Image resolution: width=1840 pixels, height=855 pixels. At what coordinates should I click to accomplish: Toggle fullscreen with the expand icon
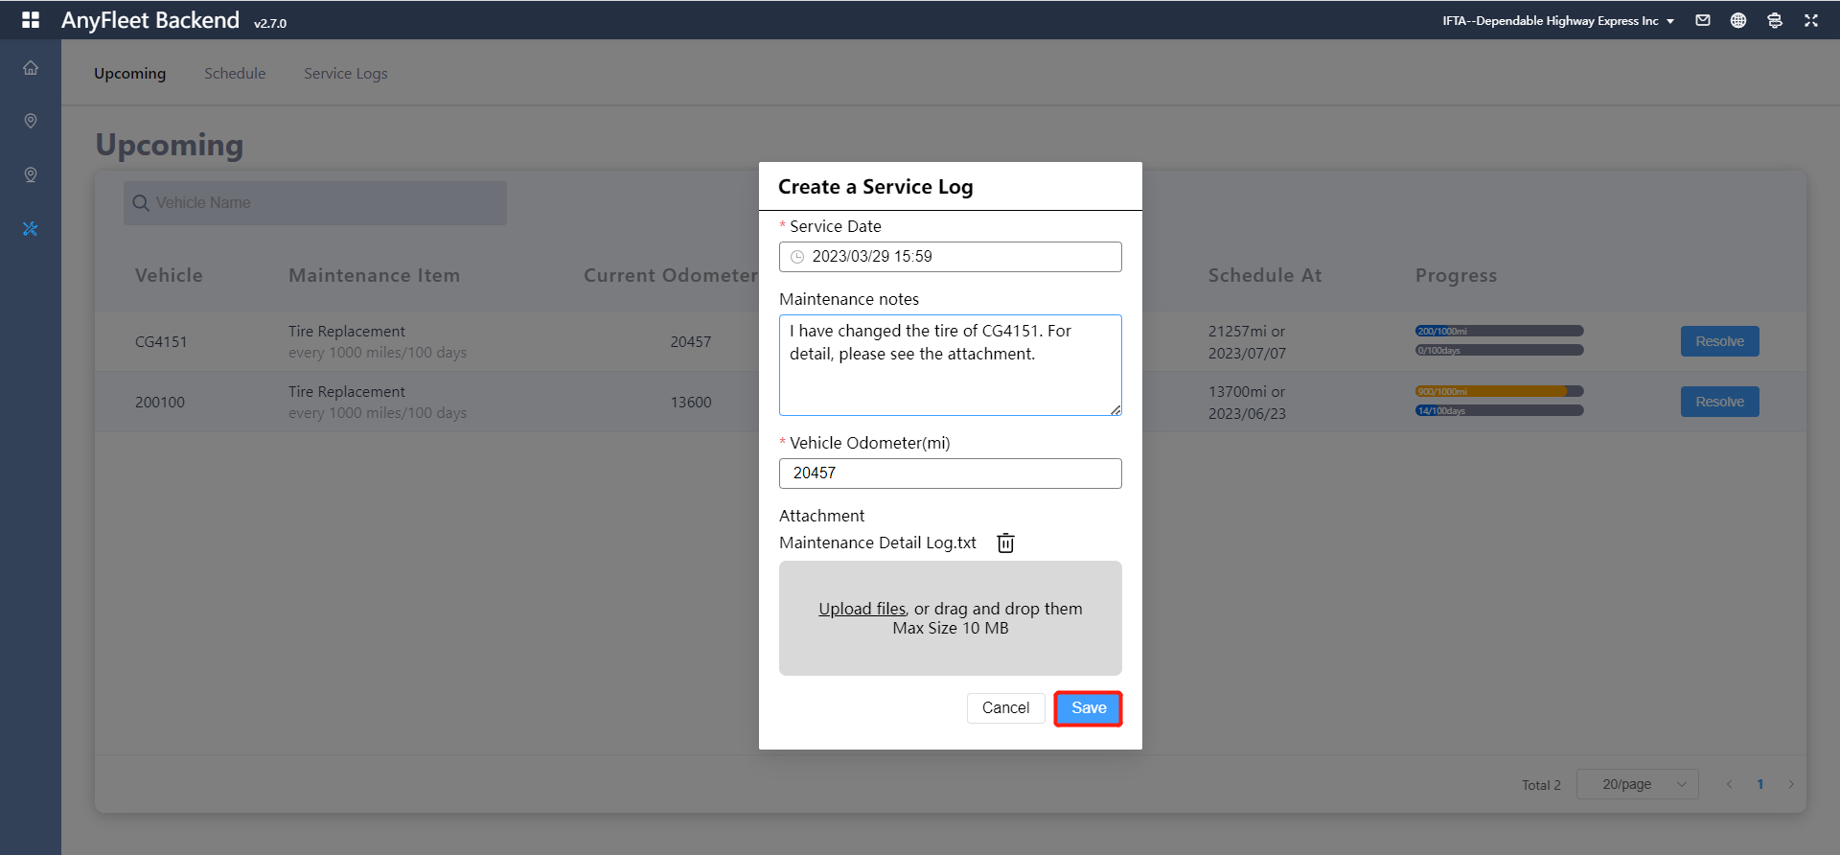coord(1811,20)
